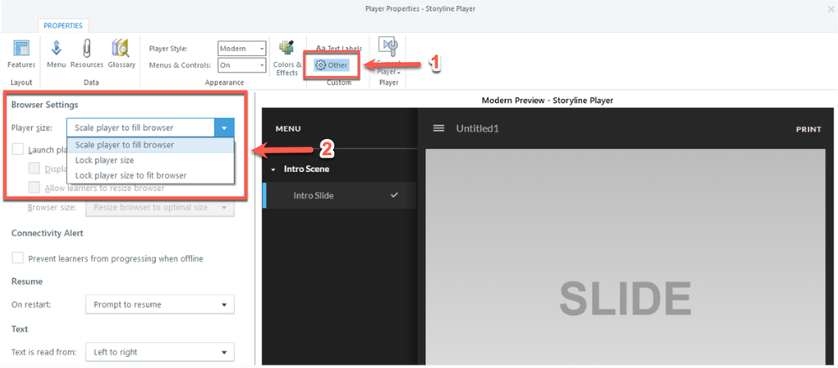The width and height of the screenshot is (838, 368).
Task: Open Colors & Effects options
Action: pos(287,58)
